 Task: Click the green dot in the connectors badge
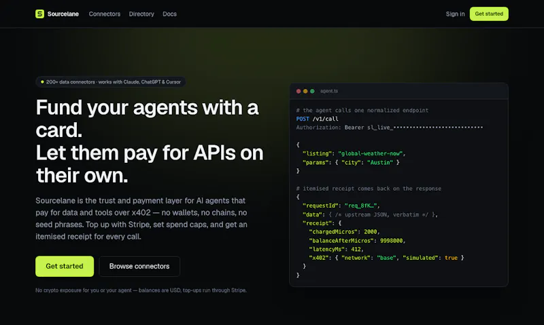(x=42, y=82)
